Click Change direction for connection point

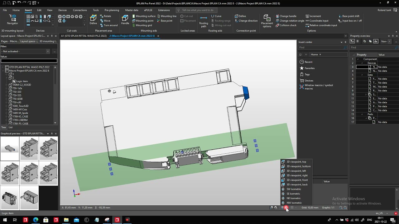tap(246, 21)
